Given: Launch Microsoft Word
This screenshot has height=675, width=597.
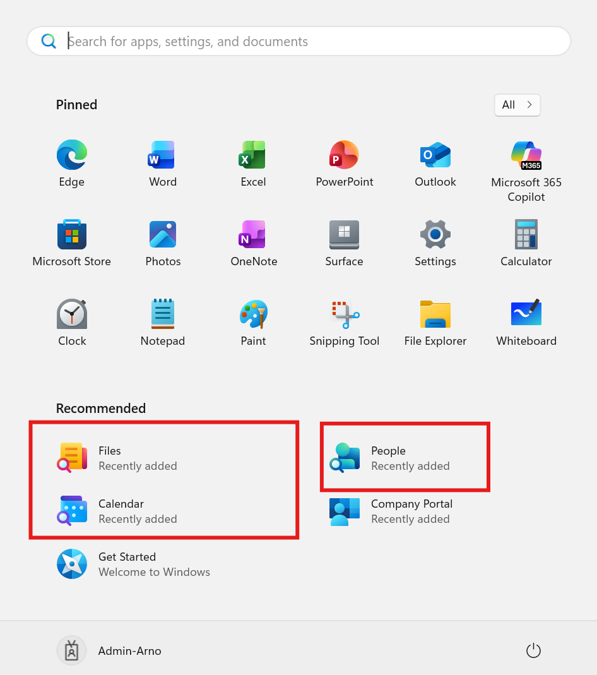Looking at the screenshot, I should 162,163.
